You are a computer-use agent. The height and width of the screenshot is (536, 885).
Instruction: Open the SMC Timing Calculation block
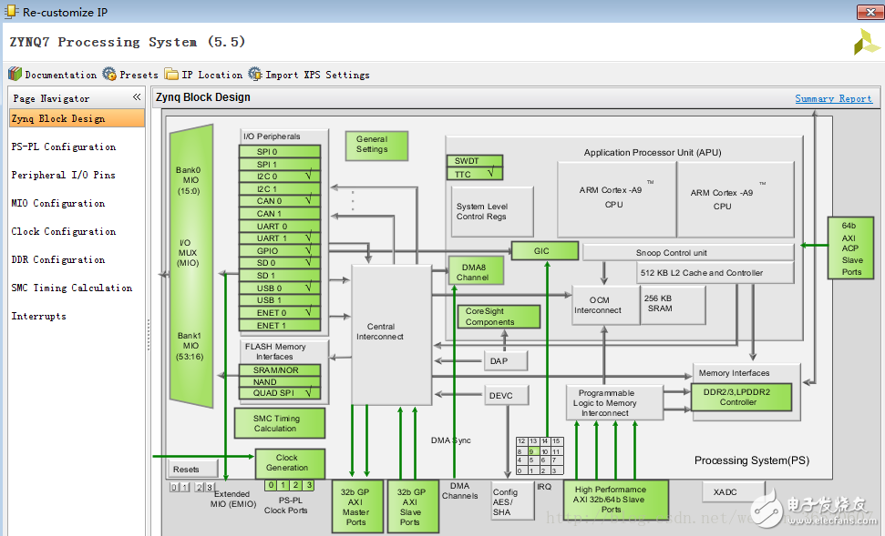(279, 422)
